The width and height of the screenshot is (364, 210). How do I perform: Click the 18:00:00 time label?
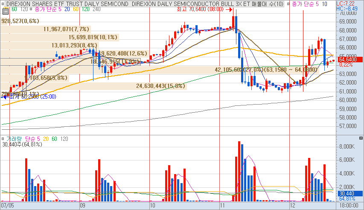349,205
